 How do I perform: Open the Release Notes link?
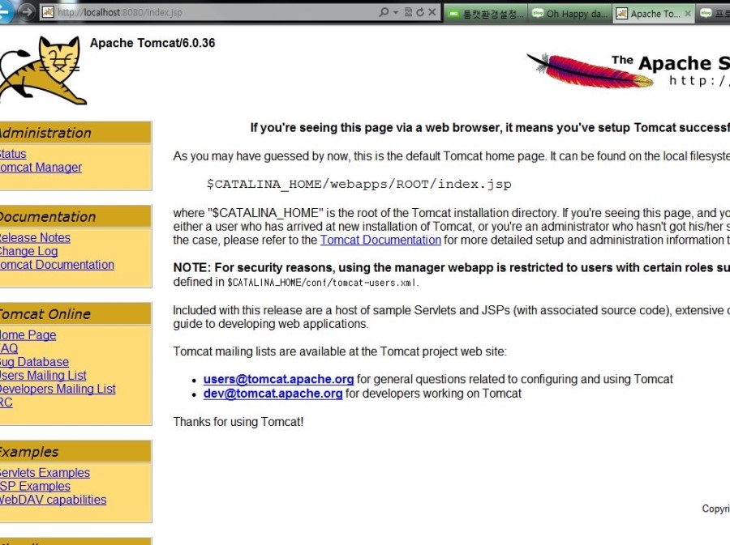[35, 237]
